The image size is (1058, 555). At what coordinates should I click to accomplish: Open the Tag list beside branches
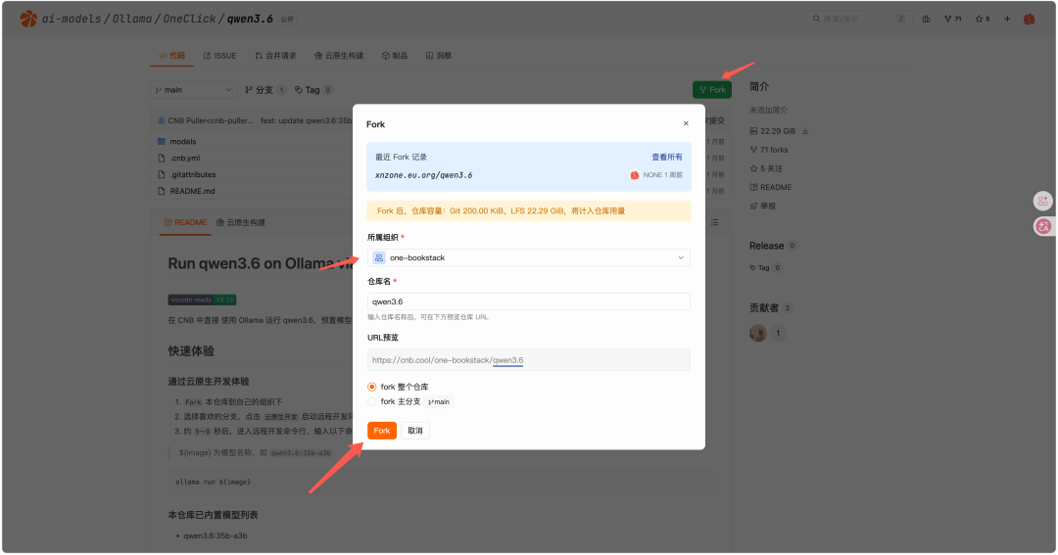point(313,90)
